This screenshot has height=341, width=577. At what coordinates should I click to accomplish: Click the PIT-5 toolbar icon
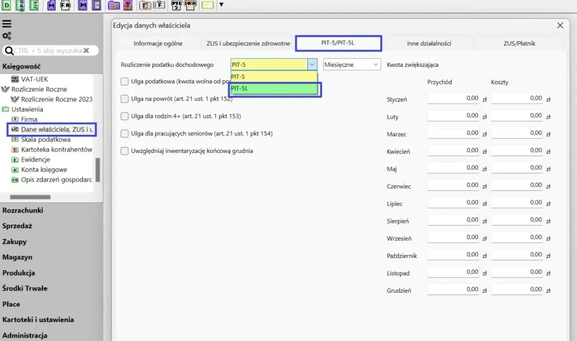click(177, 5)
